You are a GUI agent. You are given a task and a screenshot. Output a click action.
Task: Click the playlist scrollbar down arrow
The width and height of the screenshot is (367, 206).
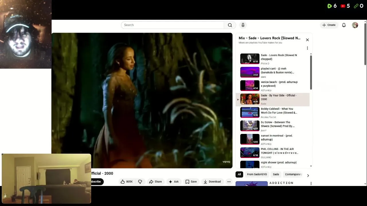pyautogui.click(x=311, y=166)
